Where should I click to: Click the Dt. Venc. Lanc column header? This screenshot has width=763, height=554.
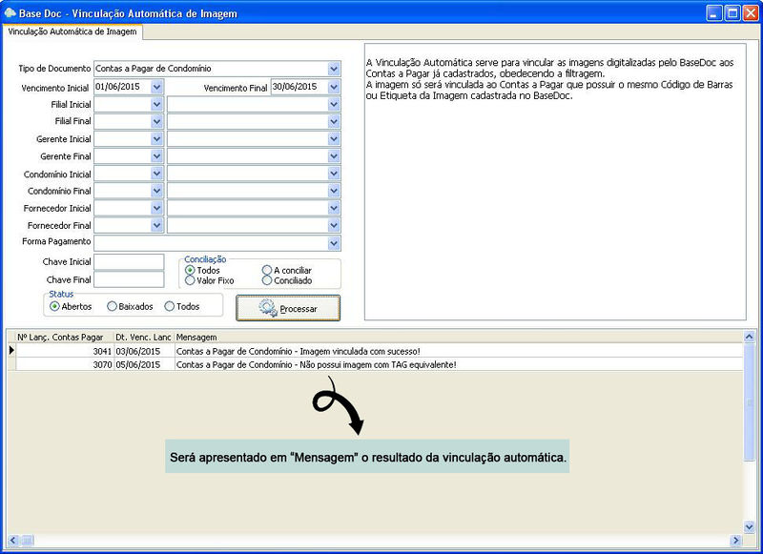(144, 337)
